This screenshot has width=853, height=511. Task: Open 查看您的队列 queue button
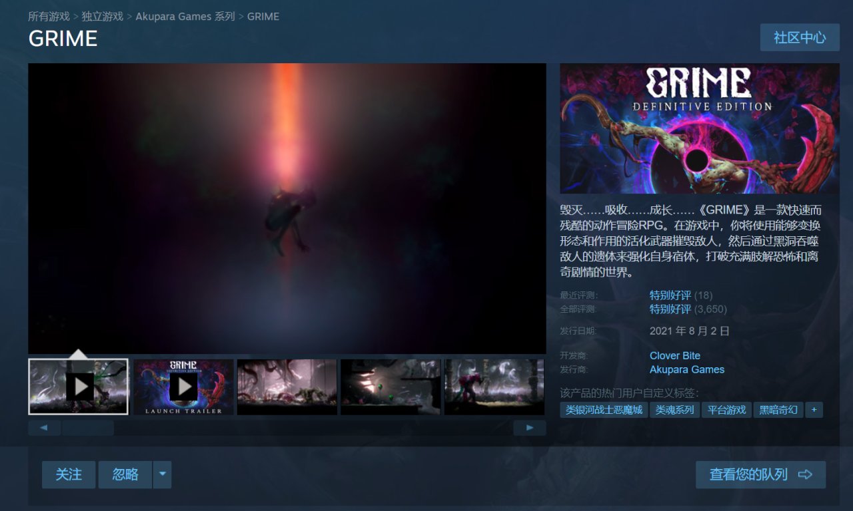[760, 475]
